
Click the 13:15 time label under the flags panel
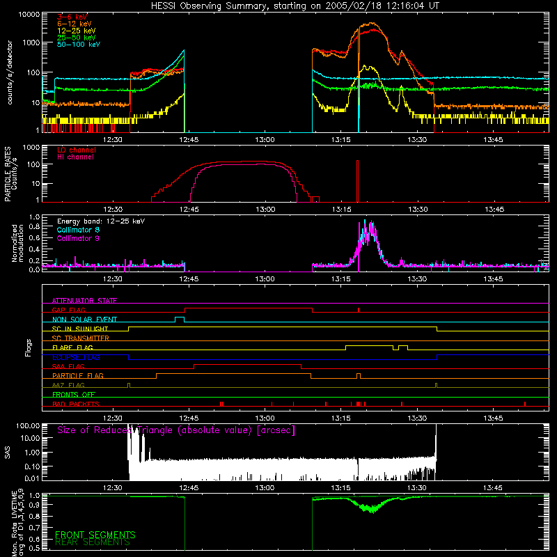click(341, 418)
